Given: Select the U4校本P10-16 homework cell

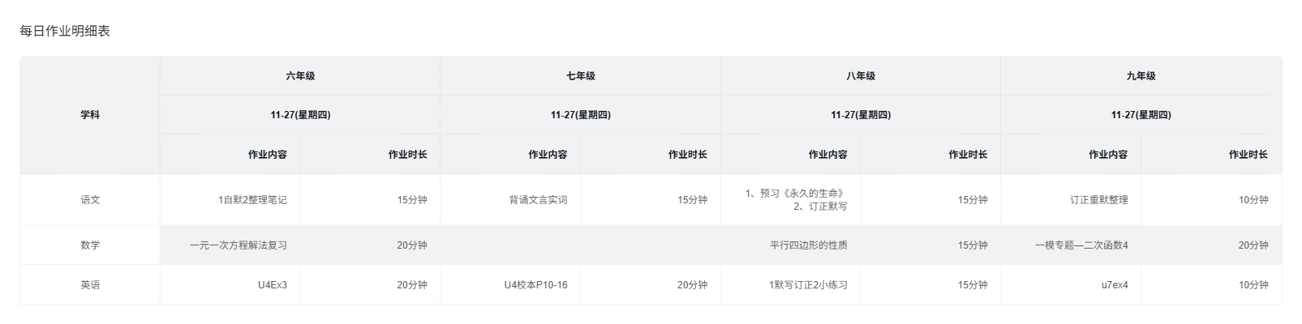Looking at the screenshot, I should click(x=535, y=285).
